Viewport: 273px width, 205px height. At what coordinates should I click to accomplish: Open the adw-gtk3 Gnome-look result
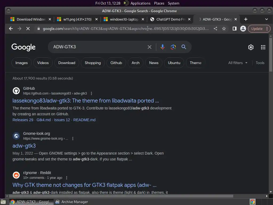(x=24, y=146)
